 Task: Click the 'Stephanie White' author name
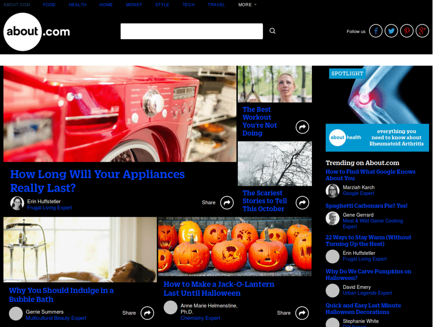[x=361, y=321]
